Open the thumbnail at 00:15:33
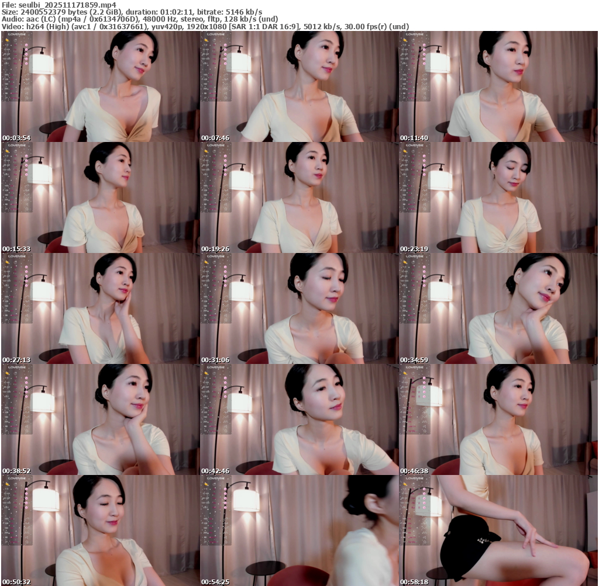The height and width of the screenshot is (586, 599). (x=100, y=197)
